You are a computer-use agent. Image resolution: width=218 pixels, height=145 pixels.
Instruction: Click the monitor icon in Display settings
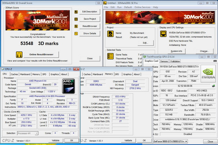point(163,34)
